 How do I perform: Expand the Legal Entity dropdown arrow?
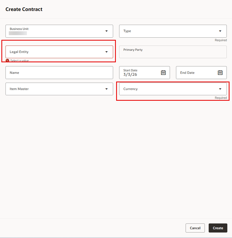coord(107,52)
